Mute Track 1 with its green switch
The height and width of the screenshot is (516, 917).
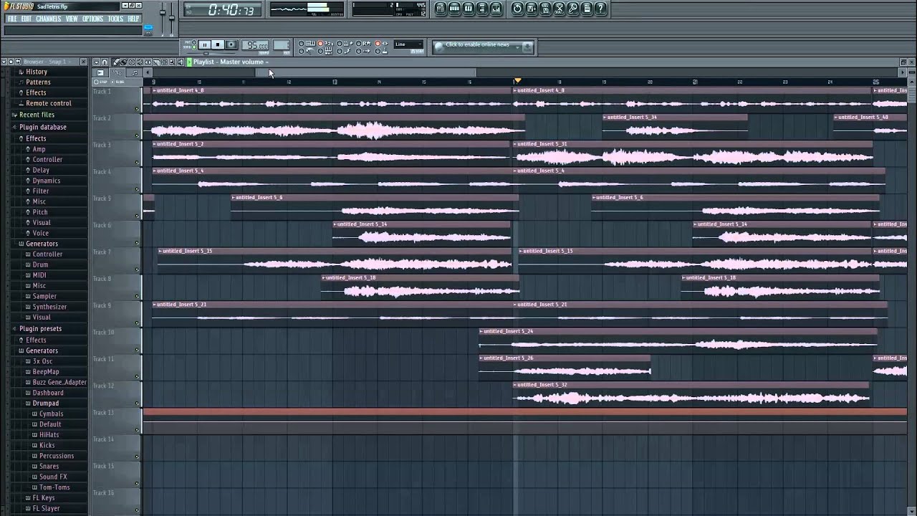click(x=137, y=109)
